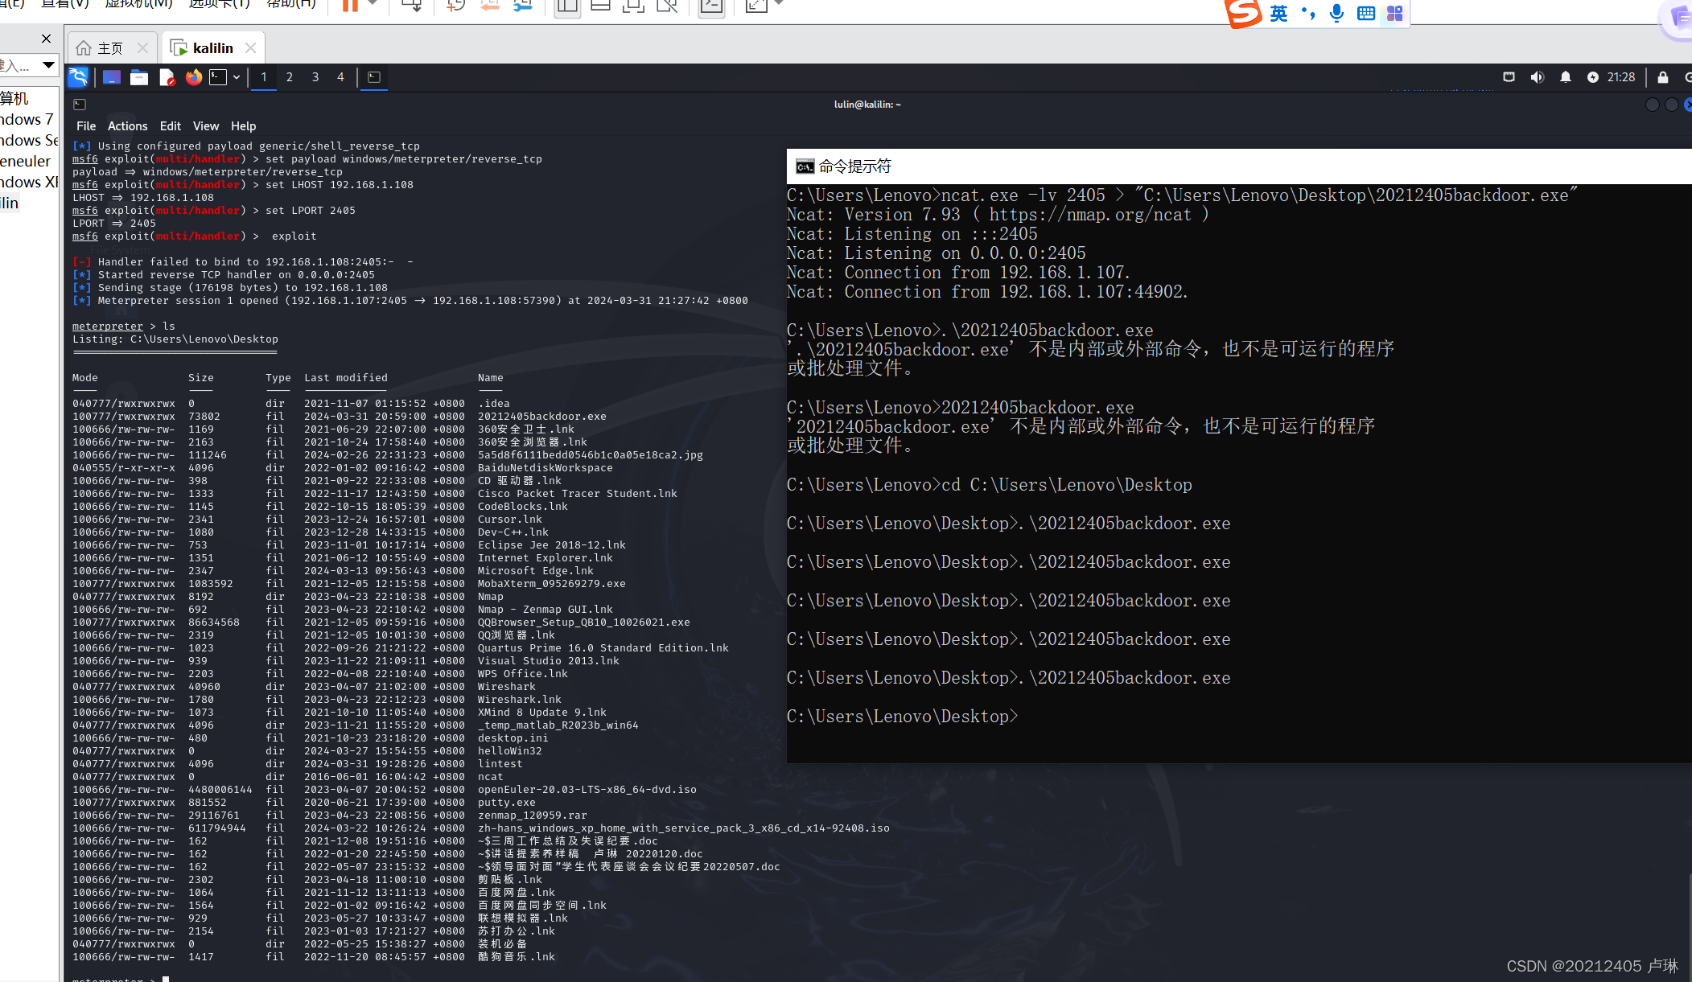
Task: Switch to workspace 3
Action: pos(315,77)
